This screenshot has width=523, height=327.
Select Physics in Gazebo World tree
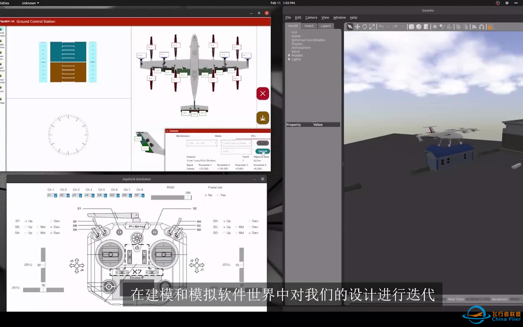(x=297, y=44)
